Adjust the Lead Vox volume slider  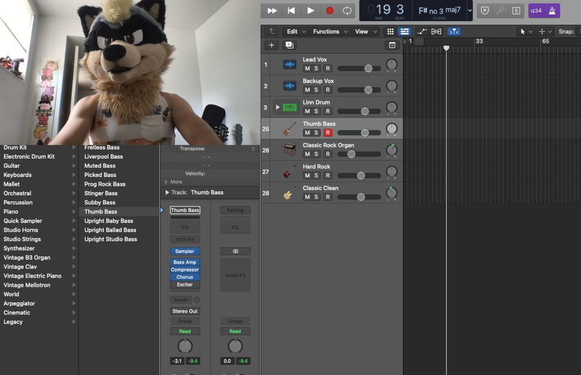point(359,69)
